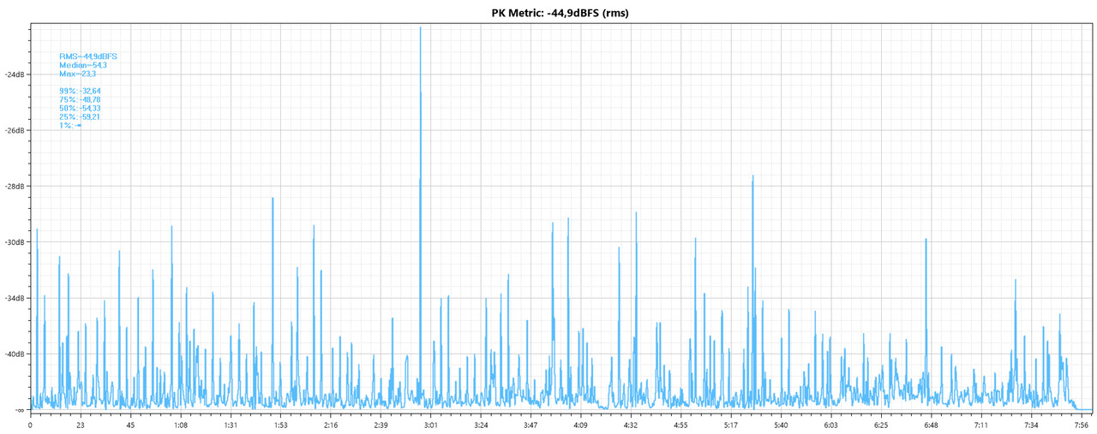This screenshot has width=1097, height=434.
Task: Click the "1:31" time axis label
Action: click(x=230, y=425)
